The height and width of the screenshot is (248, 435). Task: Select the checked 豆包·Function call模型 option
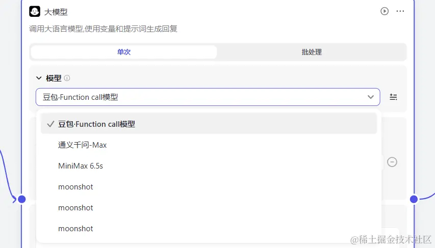209,124
